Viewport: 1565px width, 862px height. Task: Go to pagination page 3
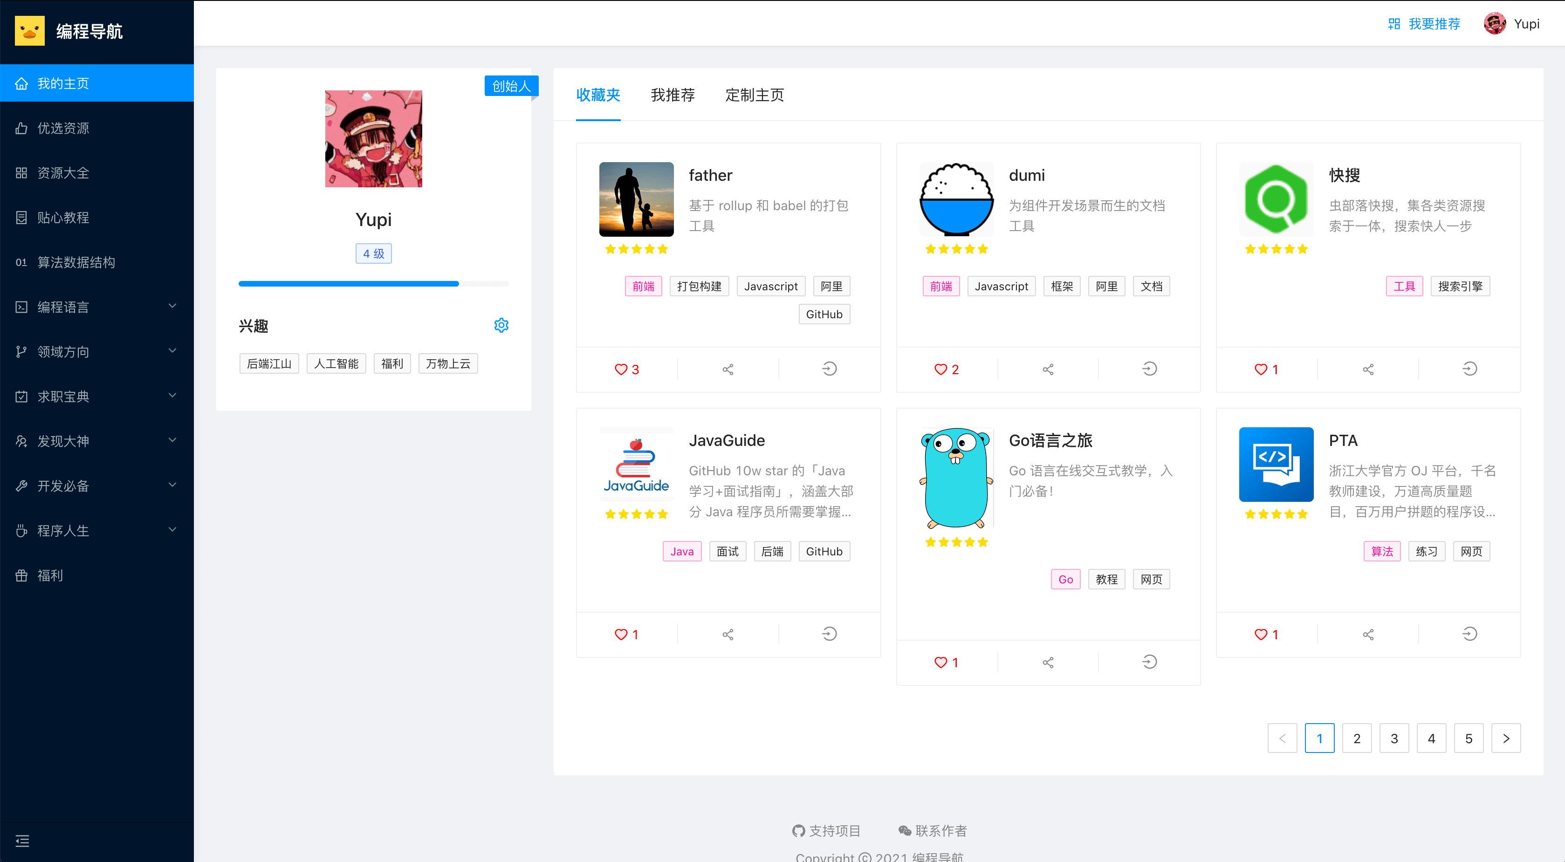tap(1394, 738)
